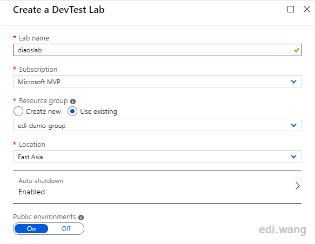Click the Create new label text

point(43,112)
